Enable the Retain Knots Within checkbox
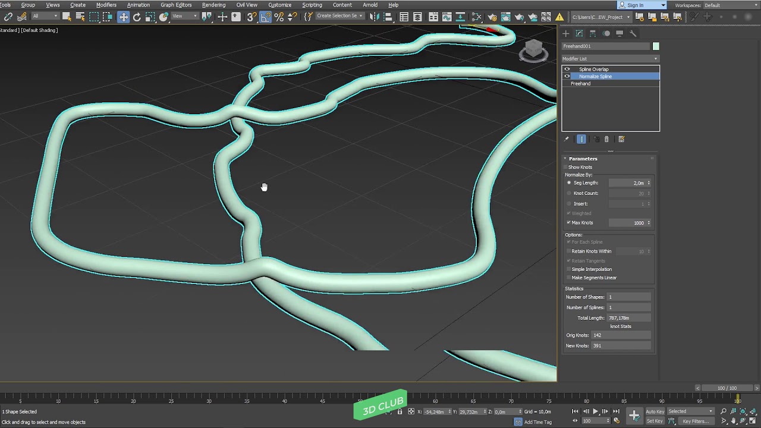 tap(569, 251)
